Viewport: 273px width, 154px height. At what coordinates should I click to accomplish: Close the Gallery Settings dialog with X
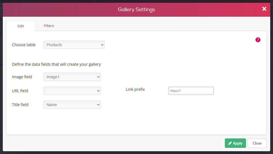pos(264,9)
